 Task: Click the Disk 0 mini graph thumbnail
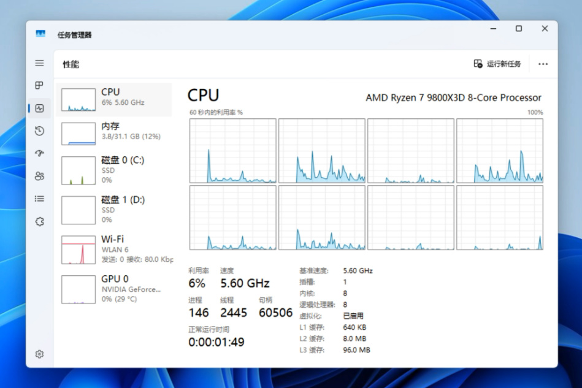(78, 170)
